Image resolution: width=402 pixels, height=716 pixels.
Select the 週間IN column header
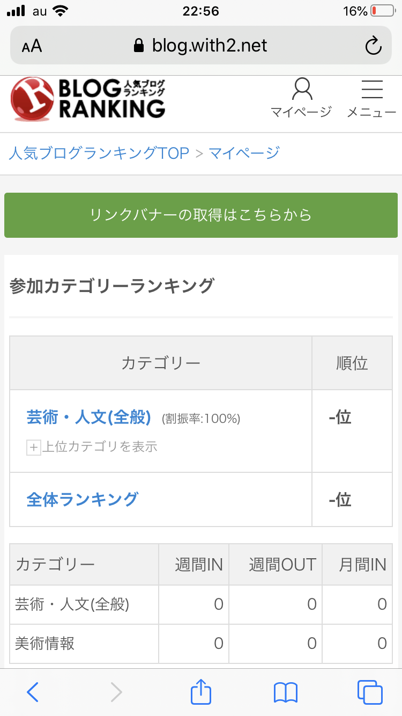198,565
